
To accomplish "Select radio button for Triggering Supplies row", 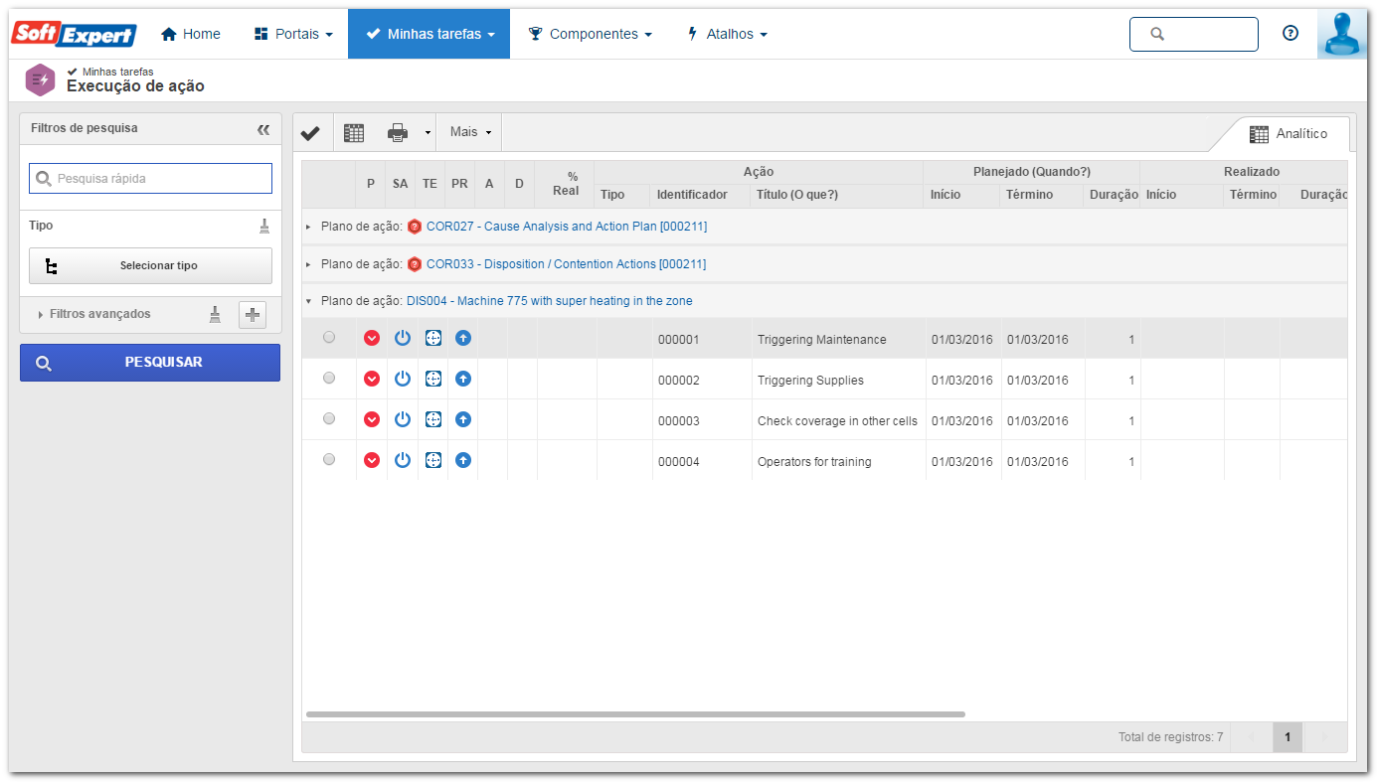I will (x=329, y=378).
